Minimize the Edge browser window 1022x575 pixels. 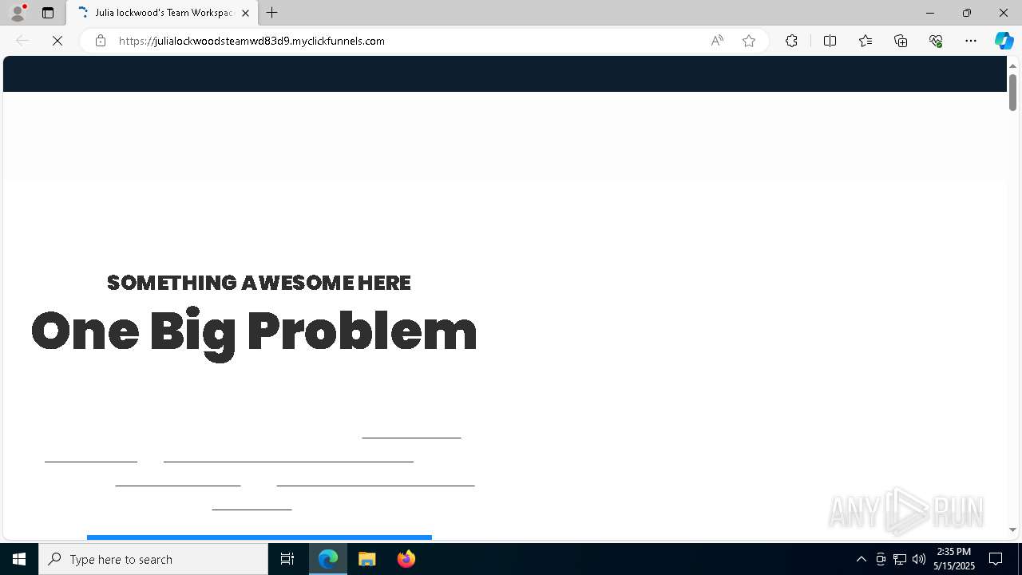pyautogui.click(x=929, y=13)
